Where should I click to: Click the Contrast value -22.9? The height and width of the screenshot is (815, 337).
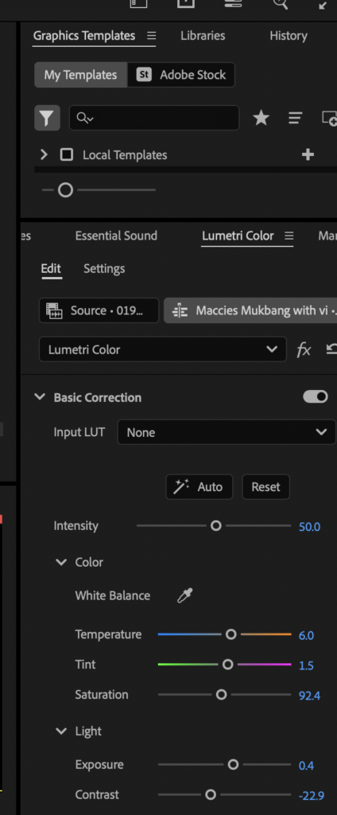coord(312,796)
